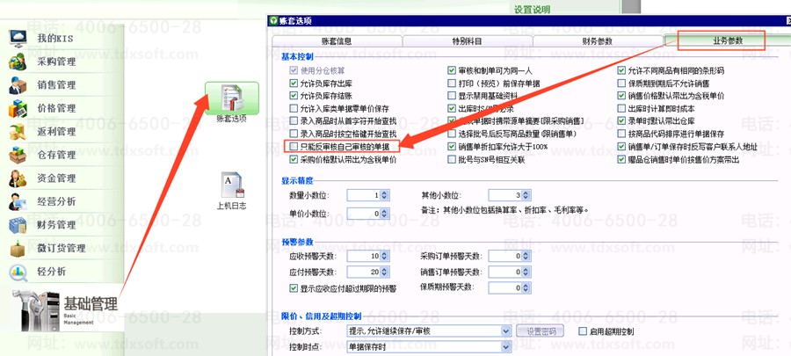
Task: Select the 基础管理 module icon
Action: (x=37, y=309)
